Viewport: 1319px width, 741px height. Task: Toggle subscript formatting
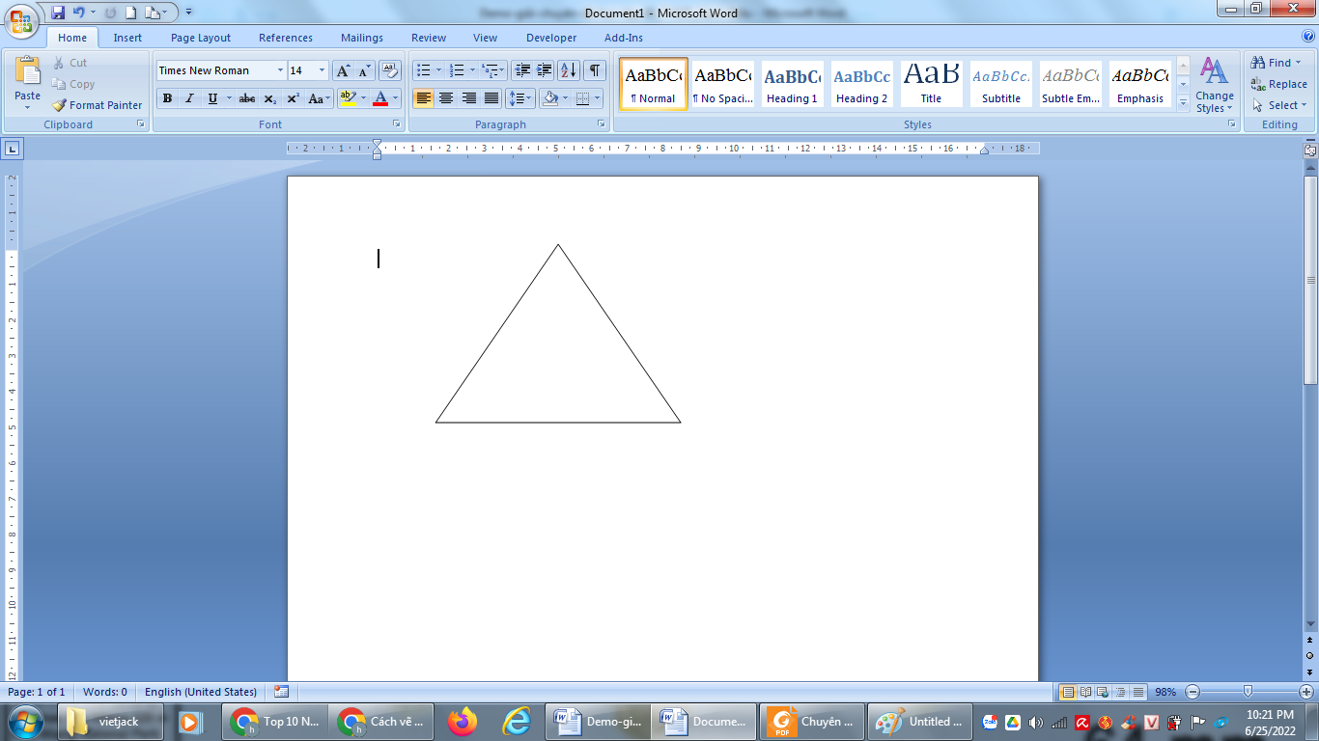point(270,98)
